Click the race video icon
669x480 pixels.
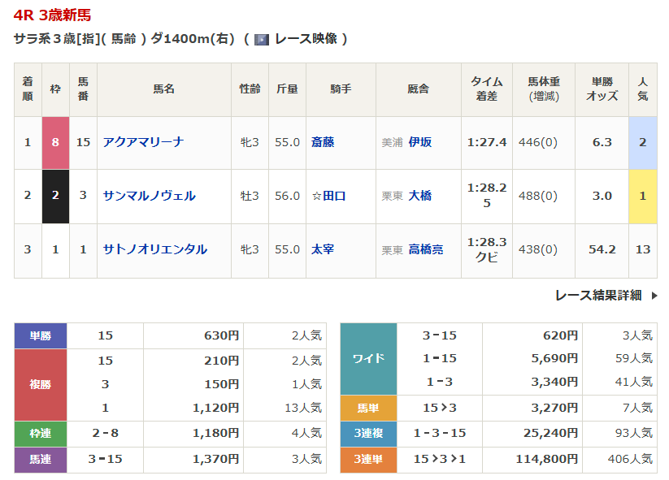[261, 39]
